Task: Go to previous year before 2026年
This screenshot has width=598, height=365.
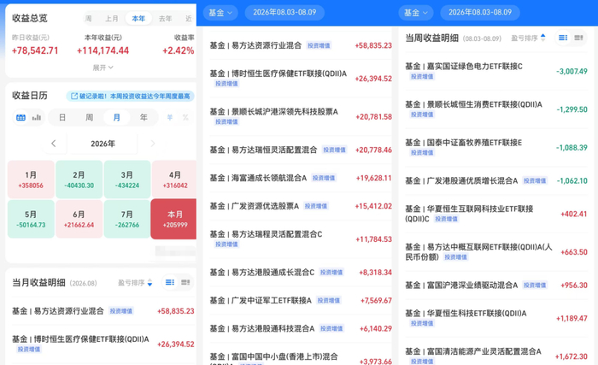Action: tap(54, 144)
